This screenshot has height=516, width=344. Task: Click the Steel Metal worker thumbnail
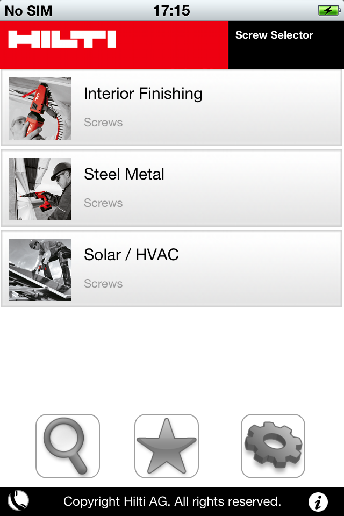39,189
